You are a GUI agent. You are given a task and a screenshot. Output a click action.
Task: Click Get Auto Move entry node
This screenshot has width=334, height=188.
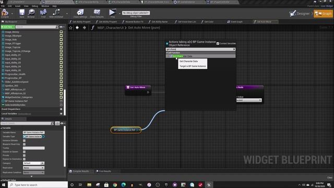click(x=138, y=90)
